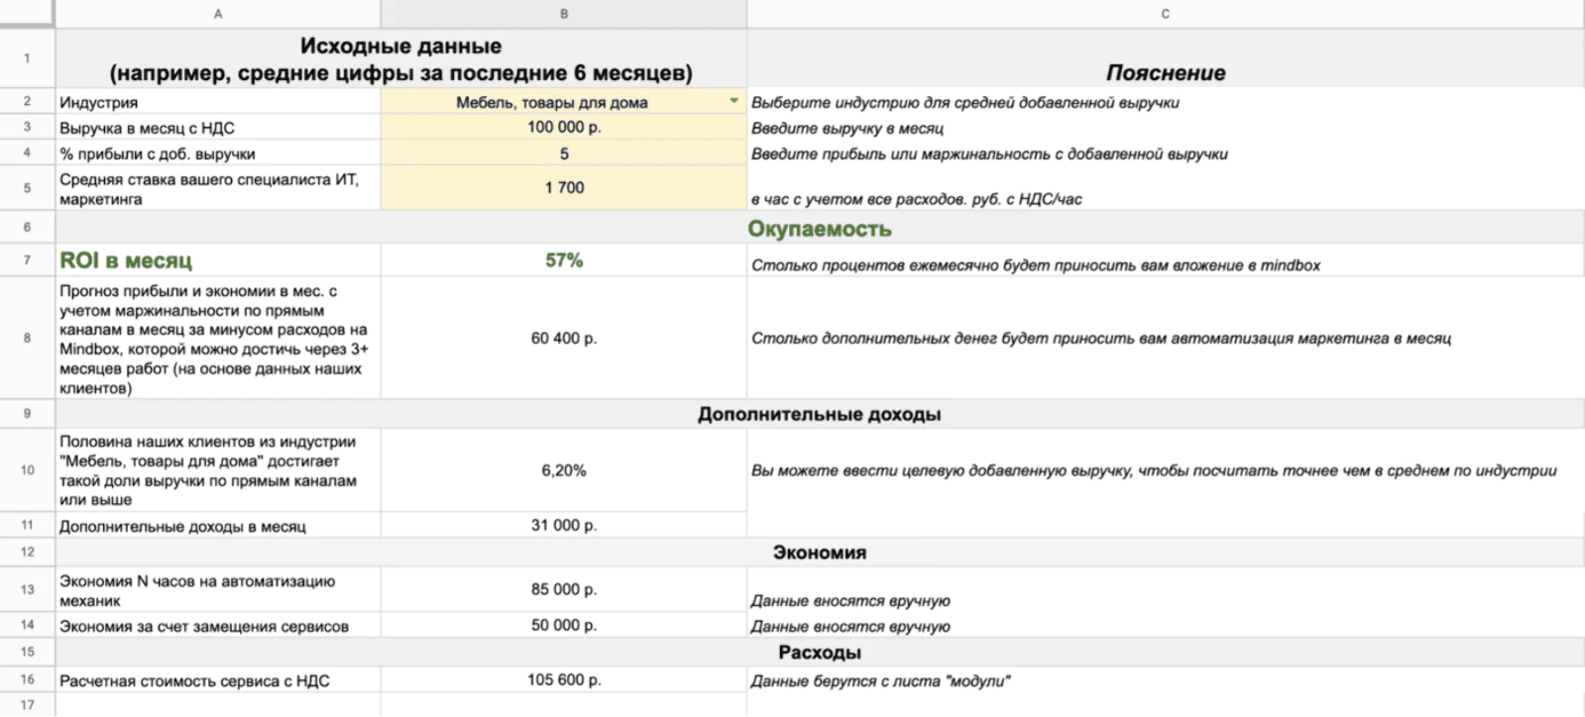The height and width of the screenshot is (717, 1585).
Task: Click the value '31 000 р.'
Action: point(564,525)
